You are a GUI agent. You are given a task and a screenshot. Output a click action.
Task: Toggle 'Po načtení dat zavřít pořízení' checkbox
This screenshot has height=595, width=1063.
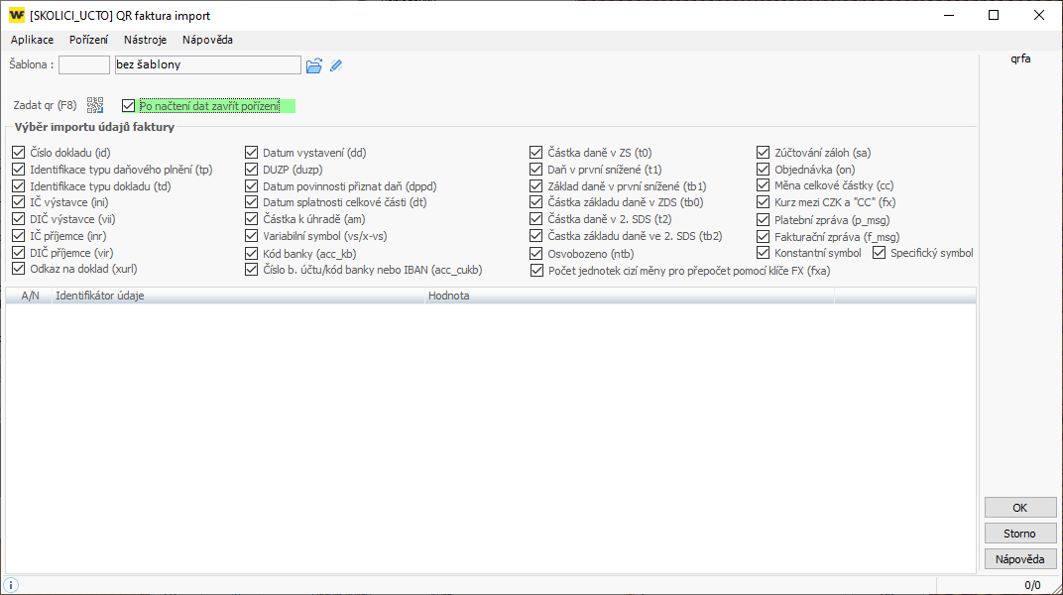[x=128, y=106]
